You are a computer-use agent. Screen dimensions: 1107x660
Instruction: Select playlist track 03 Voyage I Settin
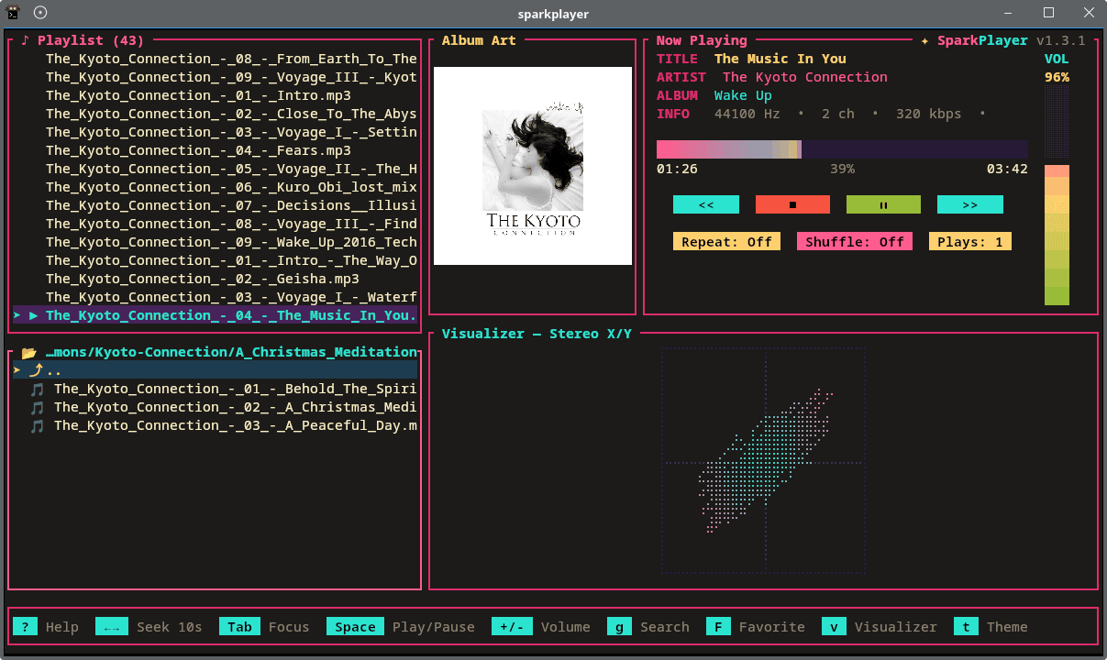point(231,132)
